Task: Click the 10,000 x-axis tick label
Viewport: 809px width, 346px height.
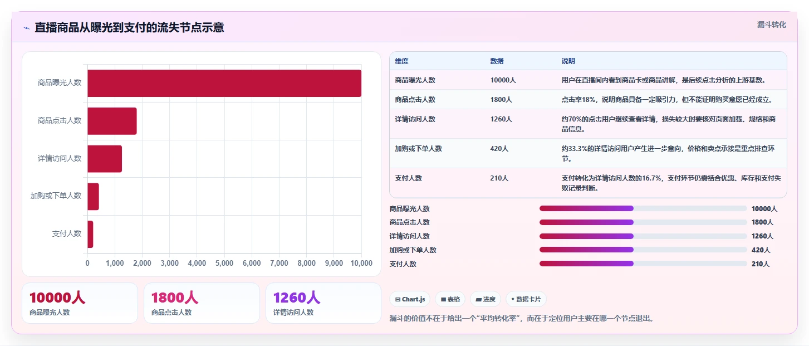Action: point(361,263)
